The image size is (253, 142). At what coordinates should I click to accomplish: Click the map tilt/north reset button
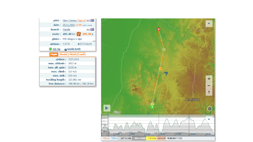click(209, 92)
